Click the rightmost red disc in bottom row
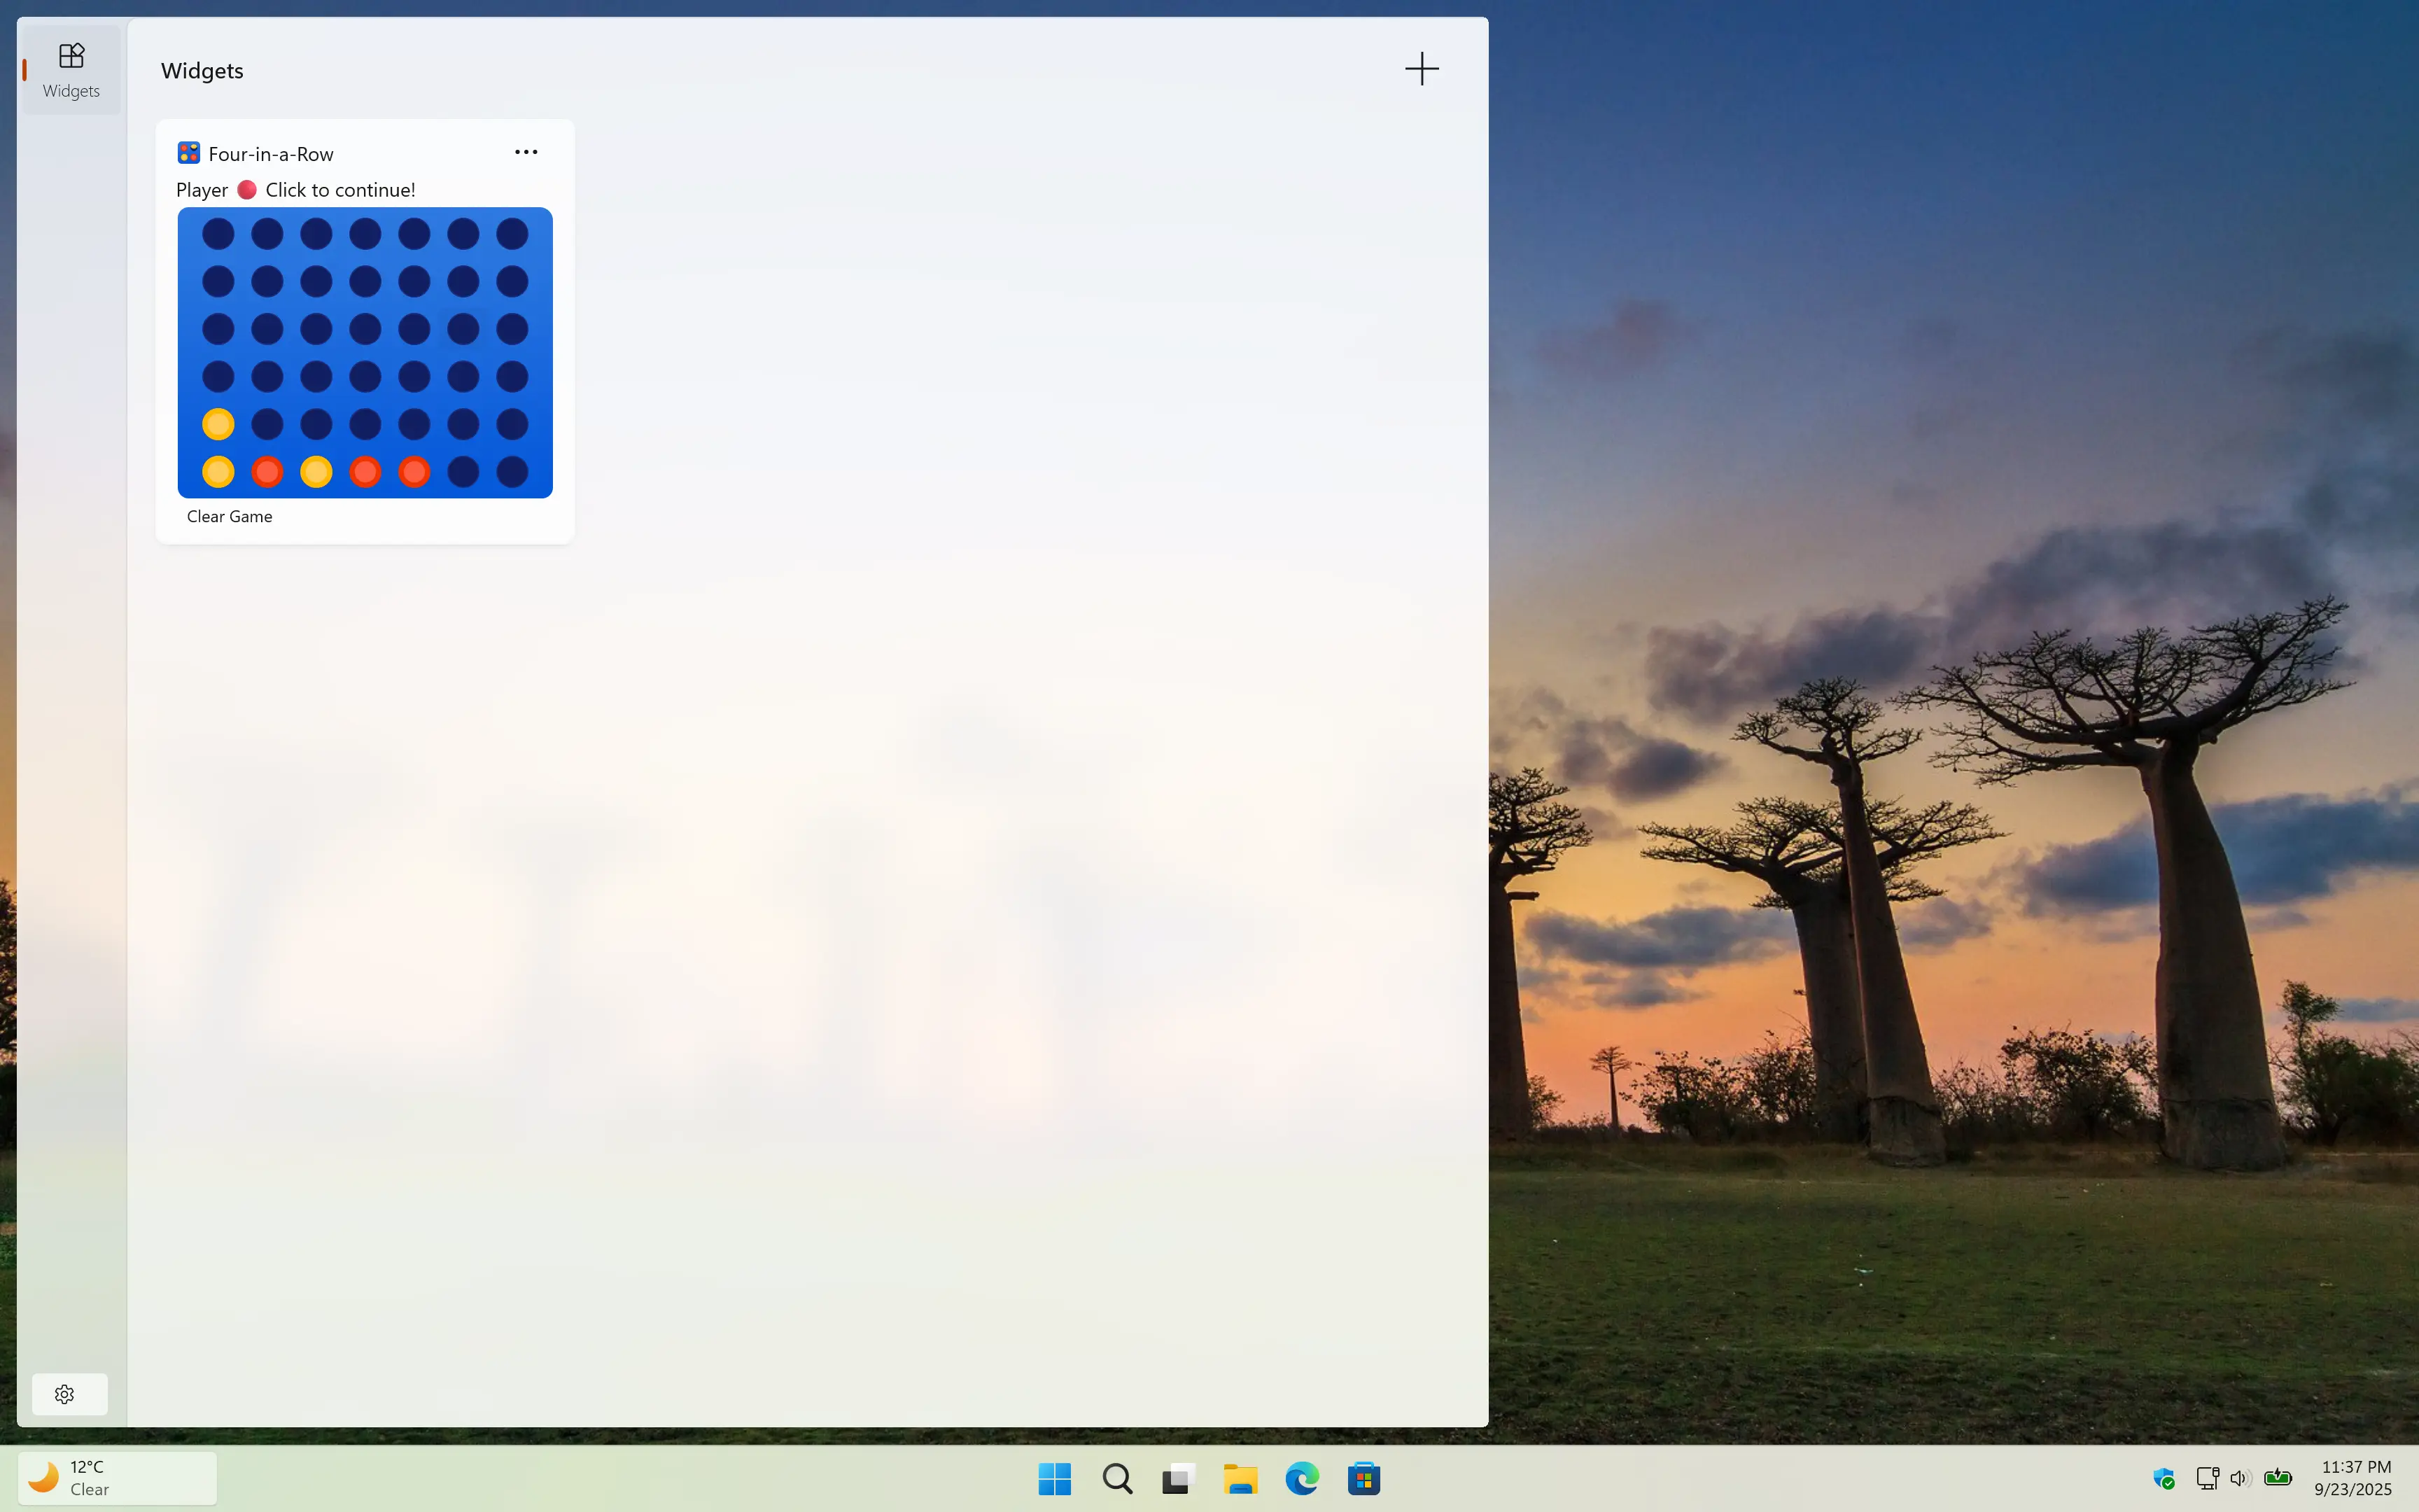Screen dimensions: 2419x1512 click(414, 472)
